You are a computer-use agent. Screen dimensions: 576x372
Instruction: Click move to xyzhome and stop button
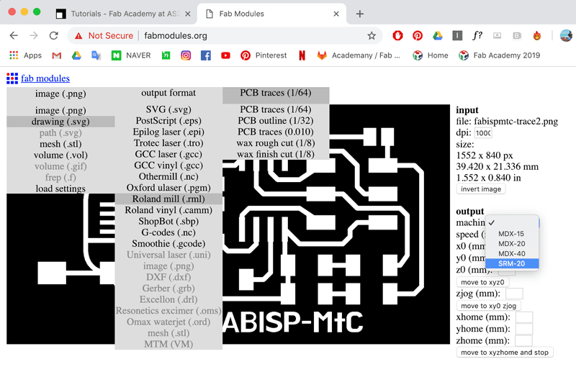tap(505, 353)
